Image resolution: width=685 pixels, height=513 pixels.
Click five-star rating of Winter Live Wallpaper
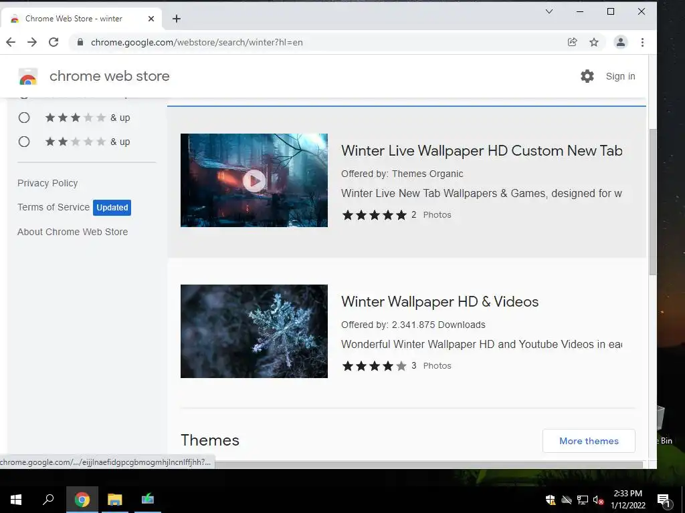[x=374, y=215]
